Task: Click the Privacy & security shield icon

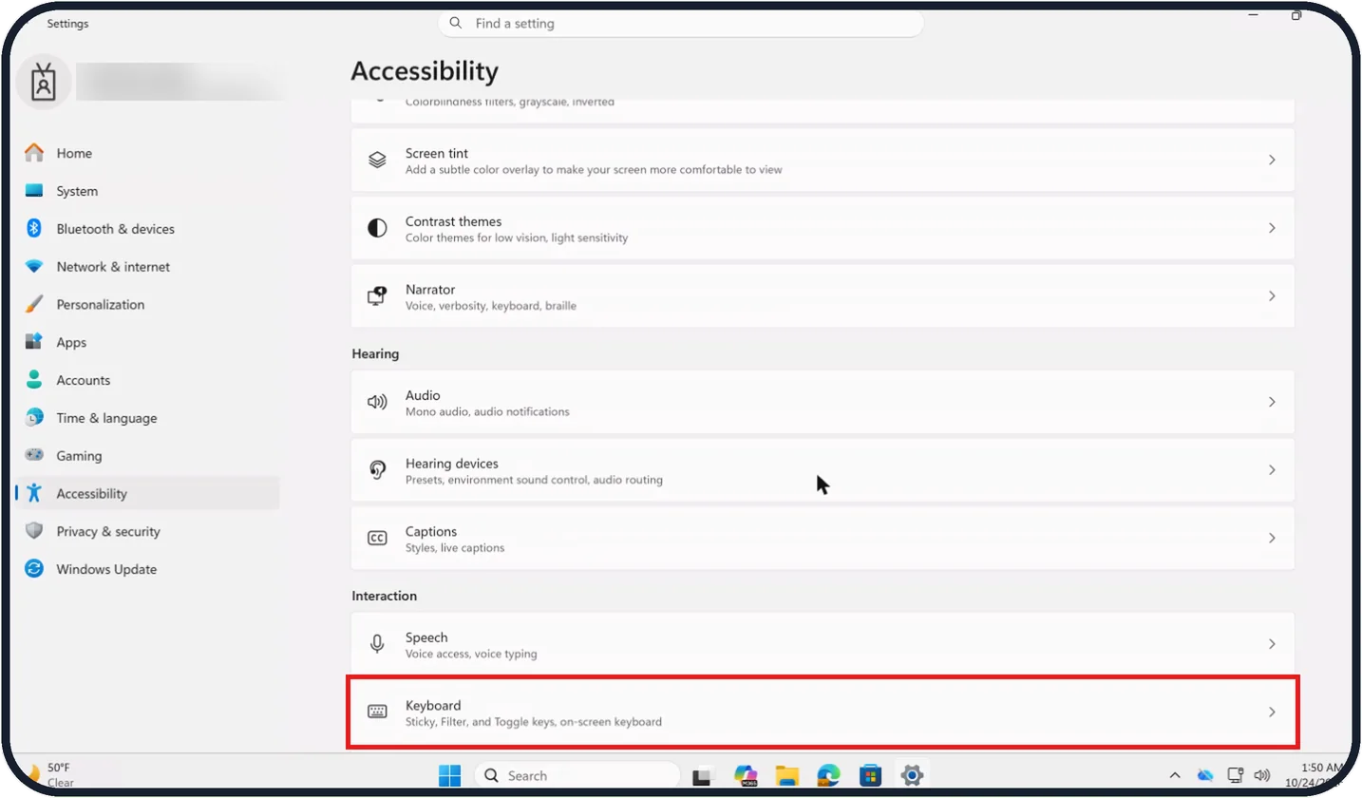Action: pyautogui.click(x=34, y=531)
